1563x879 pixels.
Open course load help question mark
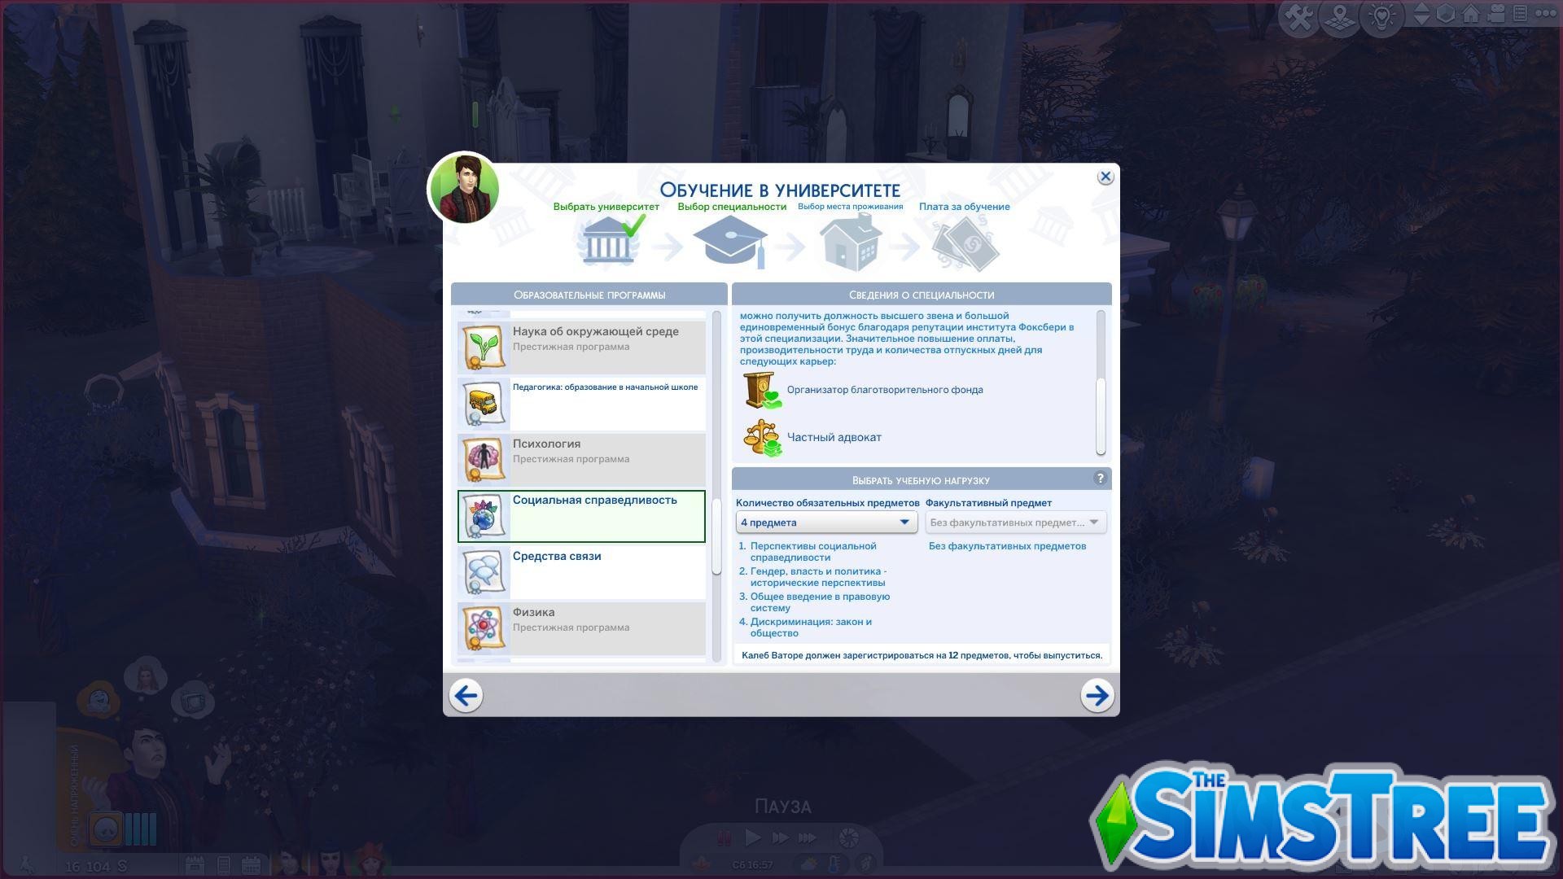1100,479
